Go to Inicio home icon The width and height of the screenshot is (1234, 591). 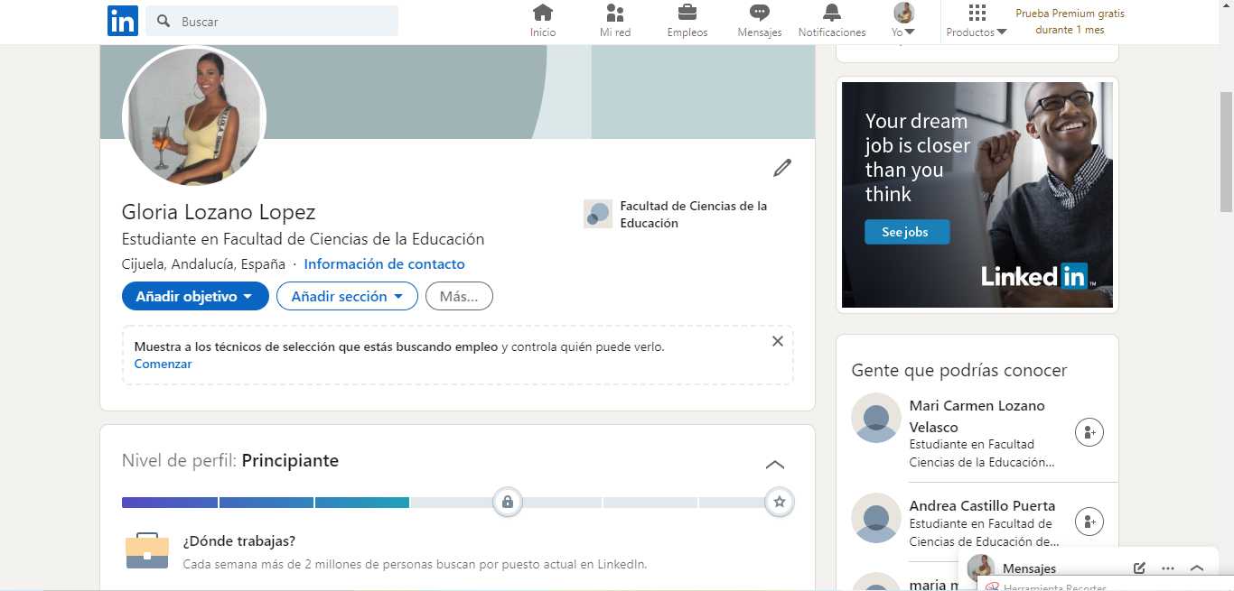tap(543, 13)
